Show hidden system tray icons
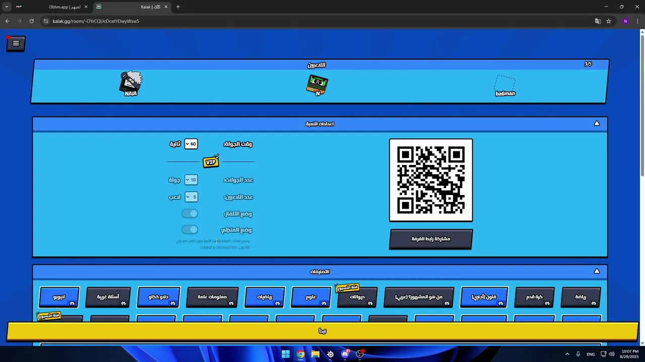This screenshot has width=645, height=362. (x=567, y=354)
